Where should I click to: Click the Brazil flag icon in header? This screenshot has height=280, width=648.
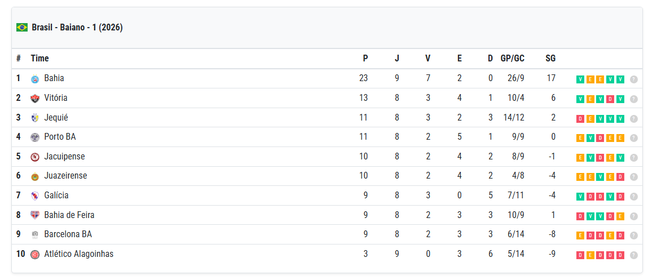point(22,28)
